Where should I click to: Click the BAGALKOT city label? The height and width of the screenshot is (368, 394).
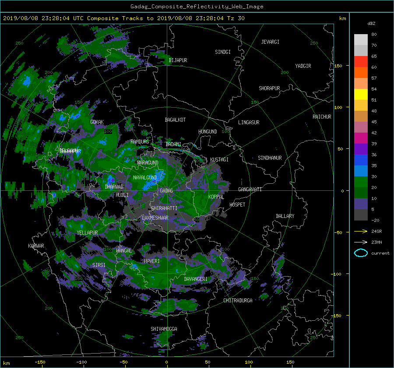pyautogui.click(x=175, y=120)
